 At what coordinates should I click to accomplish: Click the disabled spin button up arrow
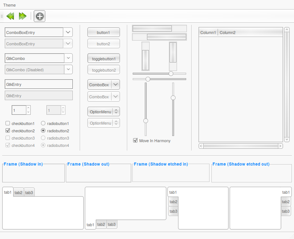point(63,108)
